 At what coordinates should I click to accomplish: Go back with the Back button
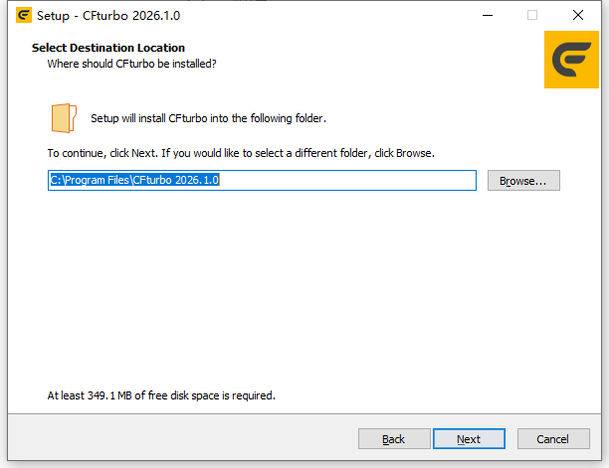(x=393, y=439)
